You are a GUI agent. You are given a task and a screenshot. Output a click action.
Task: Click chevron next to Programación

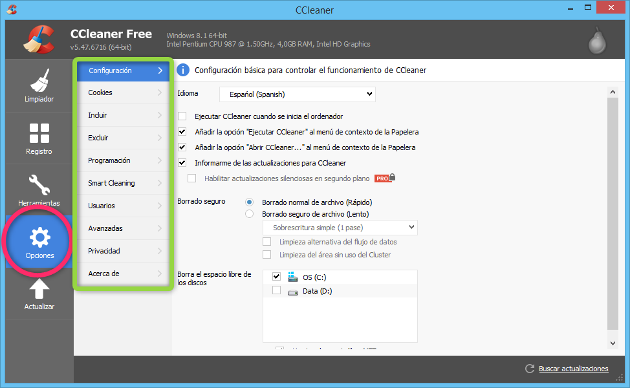point(160,160)
